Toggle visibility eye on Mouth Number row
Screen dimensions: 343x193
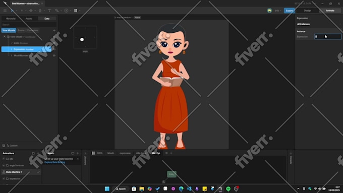click(x=54, y=55)
